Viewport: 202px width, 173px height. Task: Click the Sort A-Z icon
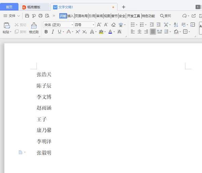(176, 25)
